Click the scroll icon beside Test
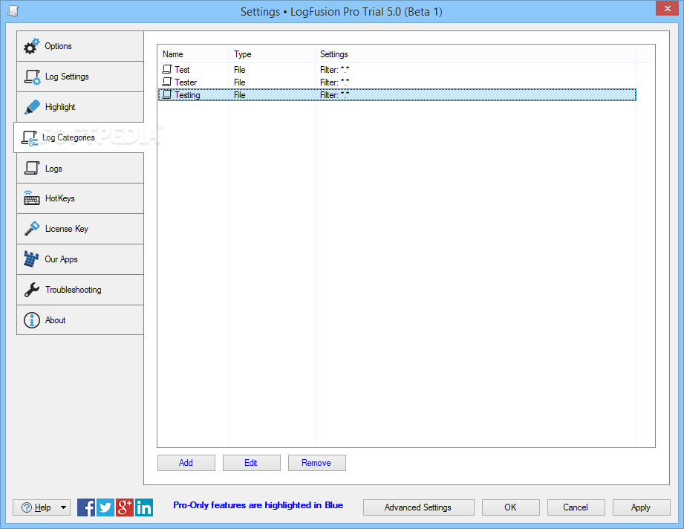 click(167, 69)
